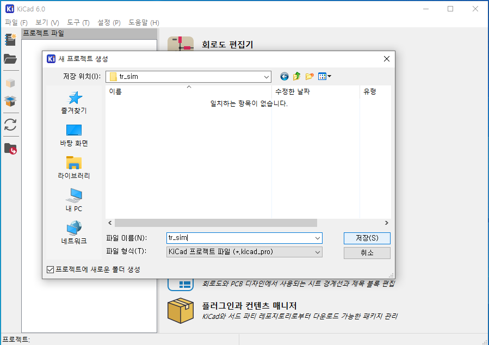
Task: Select 즐겨찾기 favorites in places bar
Action: click(74, 103)
